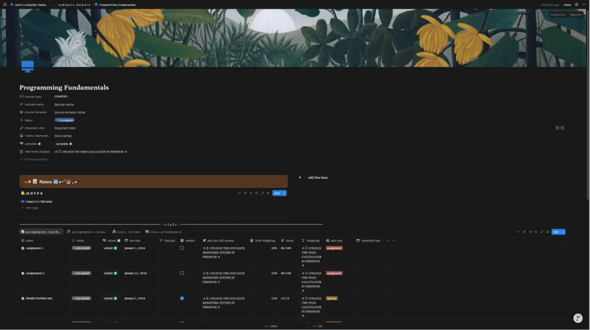Screen dimensions: 590x330
Task: Click Reposition on cover image
Action: point(576,15)
